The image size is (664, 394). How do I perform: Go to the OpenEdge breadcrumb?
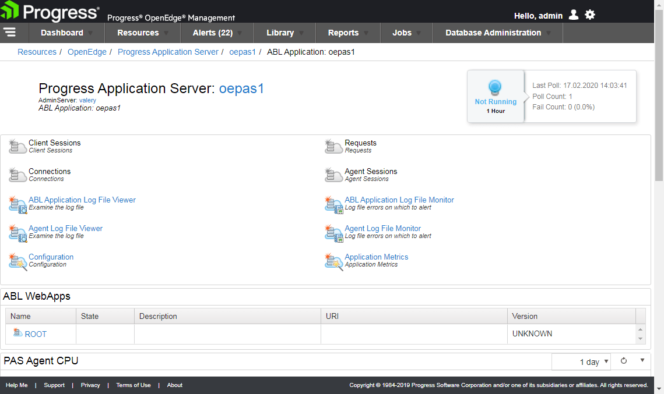click(x=87, y=52)
